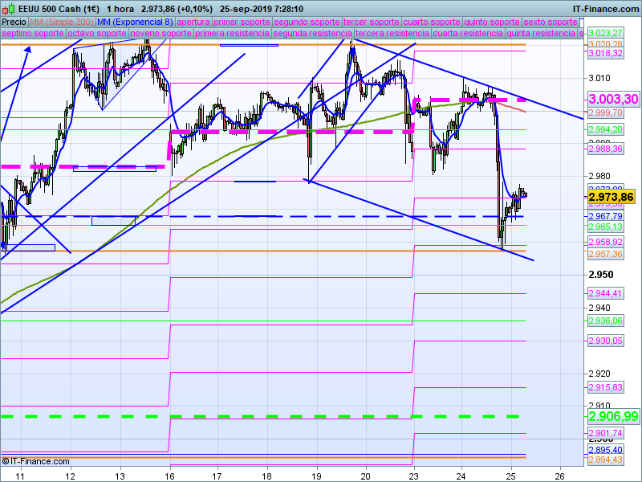Select the magenta 3.003,30 price label
The image size is (642, 482).
coord(613,98)
